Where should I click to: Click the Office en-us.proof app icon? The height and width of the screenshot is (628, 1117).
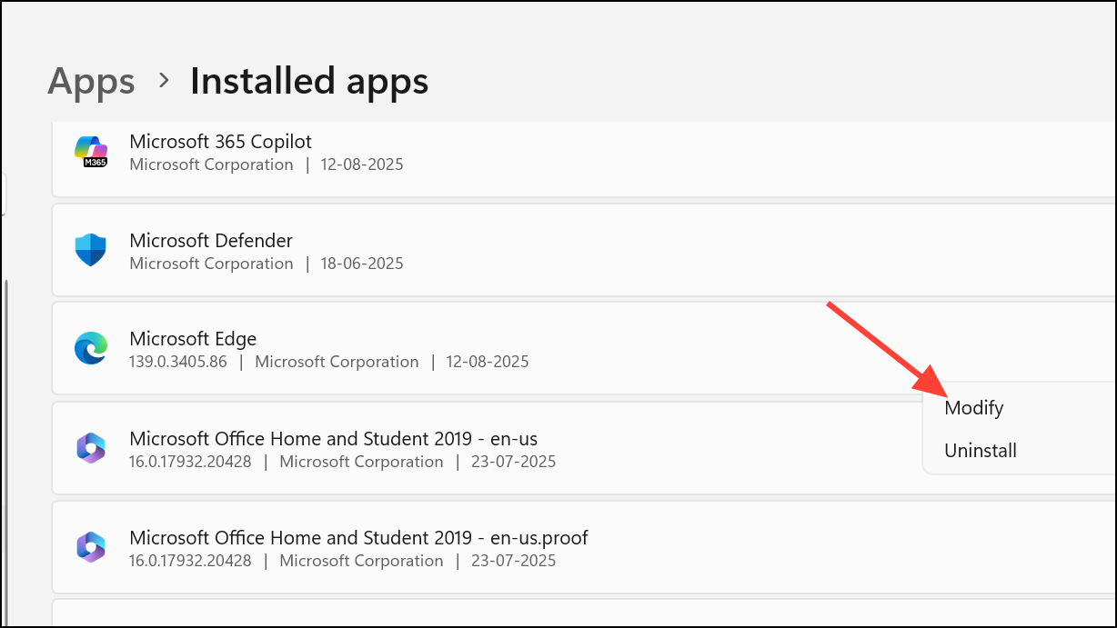91,548
